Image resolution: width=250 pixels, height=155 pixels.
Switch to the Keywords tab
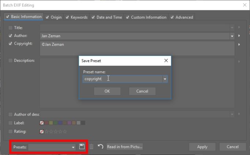77,17
